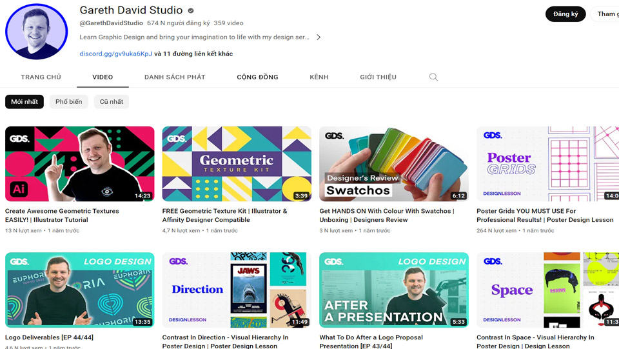The height and width of the screenshot is (349, 619).
Task: Expand the channel description with the arrow
Action: [319, 37]
